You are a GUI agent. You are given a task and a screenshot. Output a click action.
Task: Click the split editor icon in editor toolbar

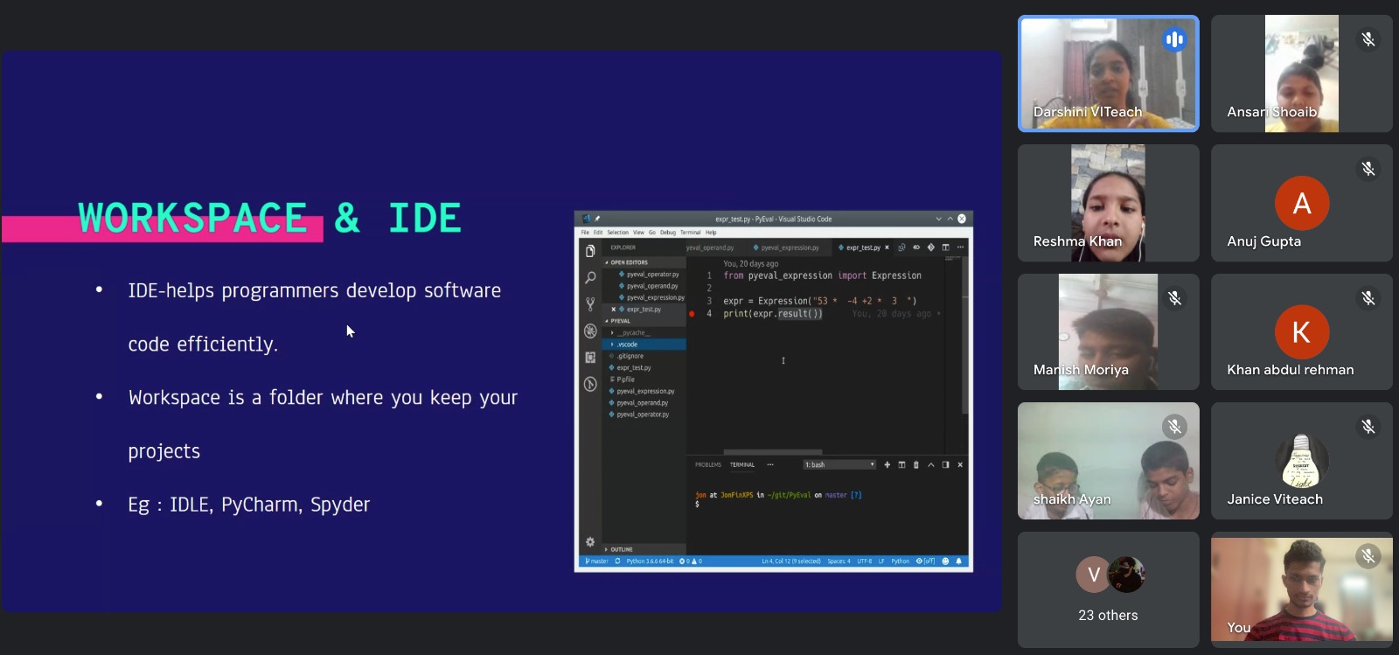tap(945, 247)
